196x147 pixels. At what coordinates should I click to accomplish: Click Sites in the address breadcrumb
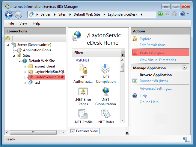coord(62,14)
